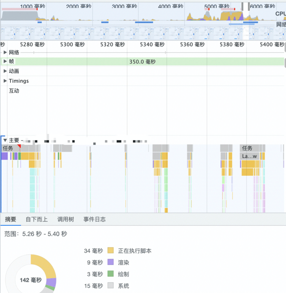Click the 9 毫秒 rendering value
Screen dimensions: 286x293
pos(95,263)
